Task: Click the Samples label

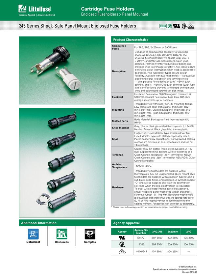Action: (x=90, y=242)
